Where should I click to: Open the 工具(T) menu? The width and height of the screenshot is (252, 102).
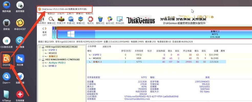click(x=70, y=14)
